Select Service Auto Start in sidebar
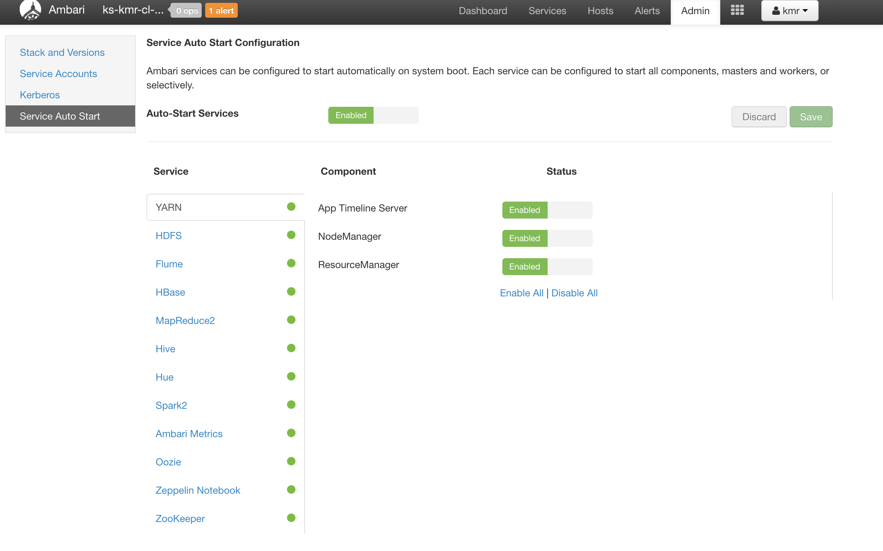This screenshot has height=551, width=883. pos(70,116)
